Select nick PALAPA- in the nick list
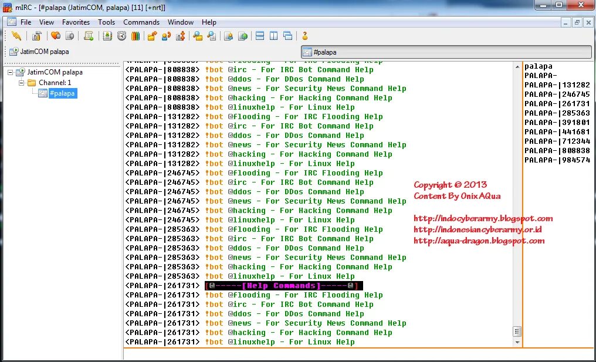This screenshot has width=596, height=362. [x=540, y=76]
